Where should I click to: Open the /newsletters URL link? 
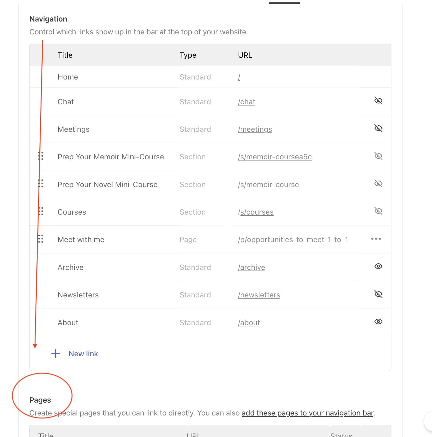click(x=259, y=295)
